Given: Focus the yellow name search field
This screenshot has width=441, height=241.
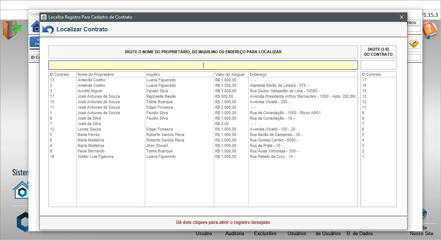Looking at the screenshot, I should click(x=203, y=65).
